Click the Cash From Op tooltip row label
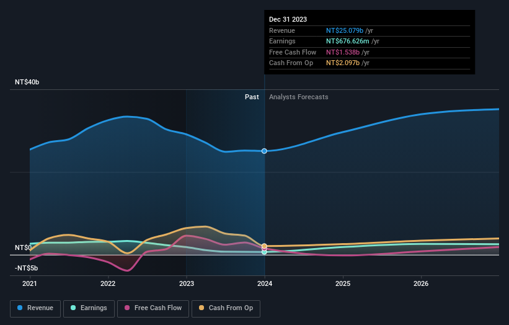Screen dimensions: 509x325 (291, 63)
